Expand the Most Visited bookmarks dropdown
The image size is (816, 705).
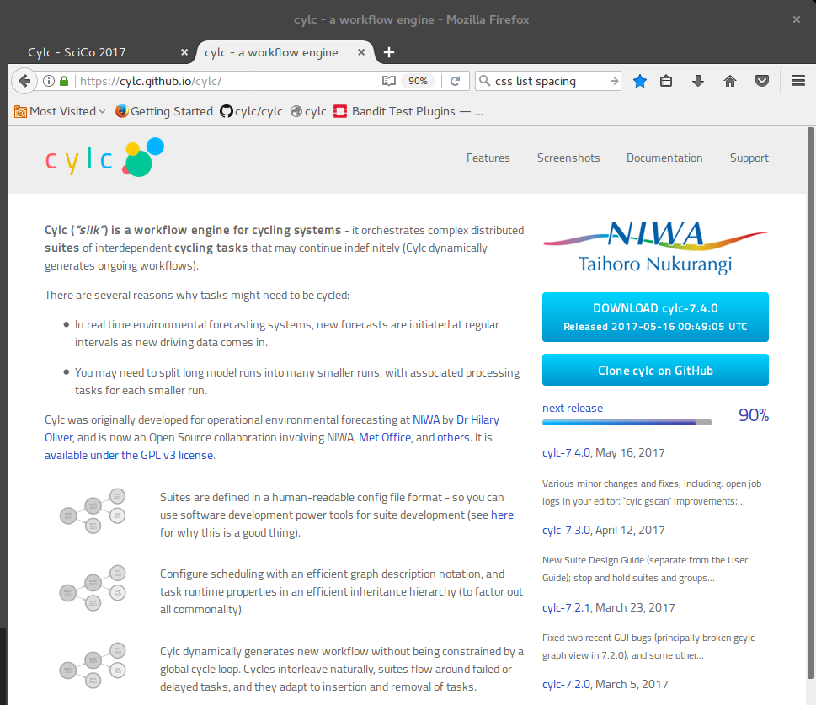[60, 111]
